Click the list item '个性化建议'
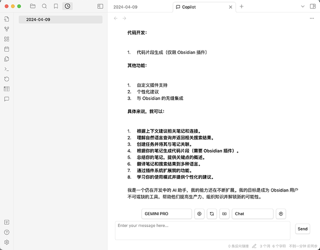320x250 pixels. tap(148, 91)
